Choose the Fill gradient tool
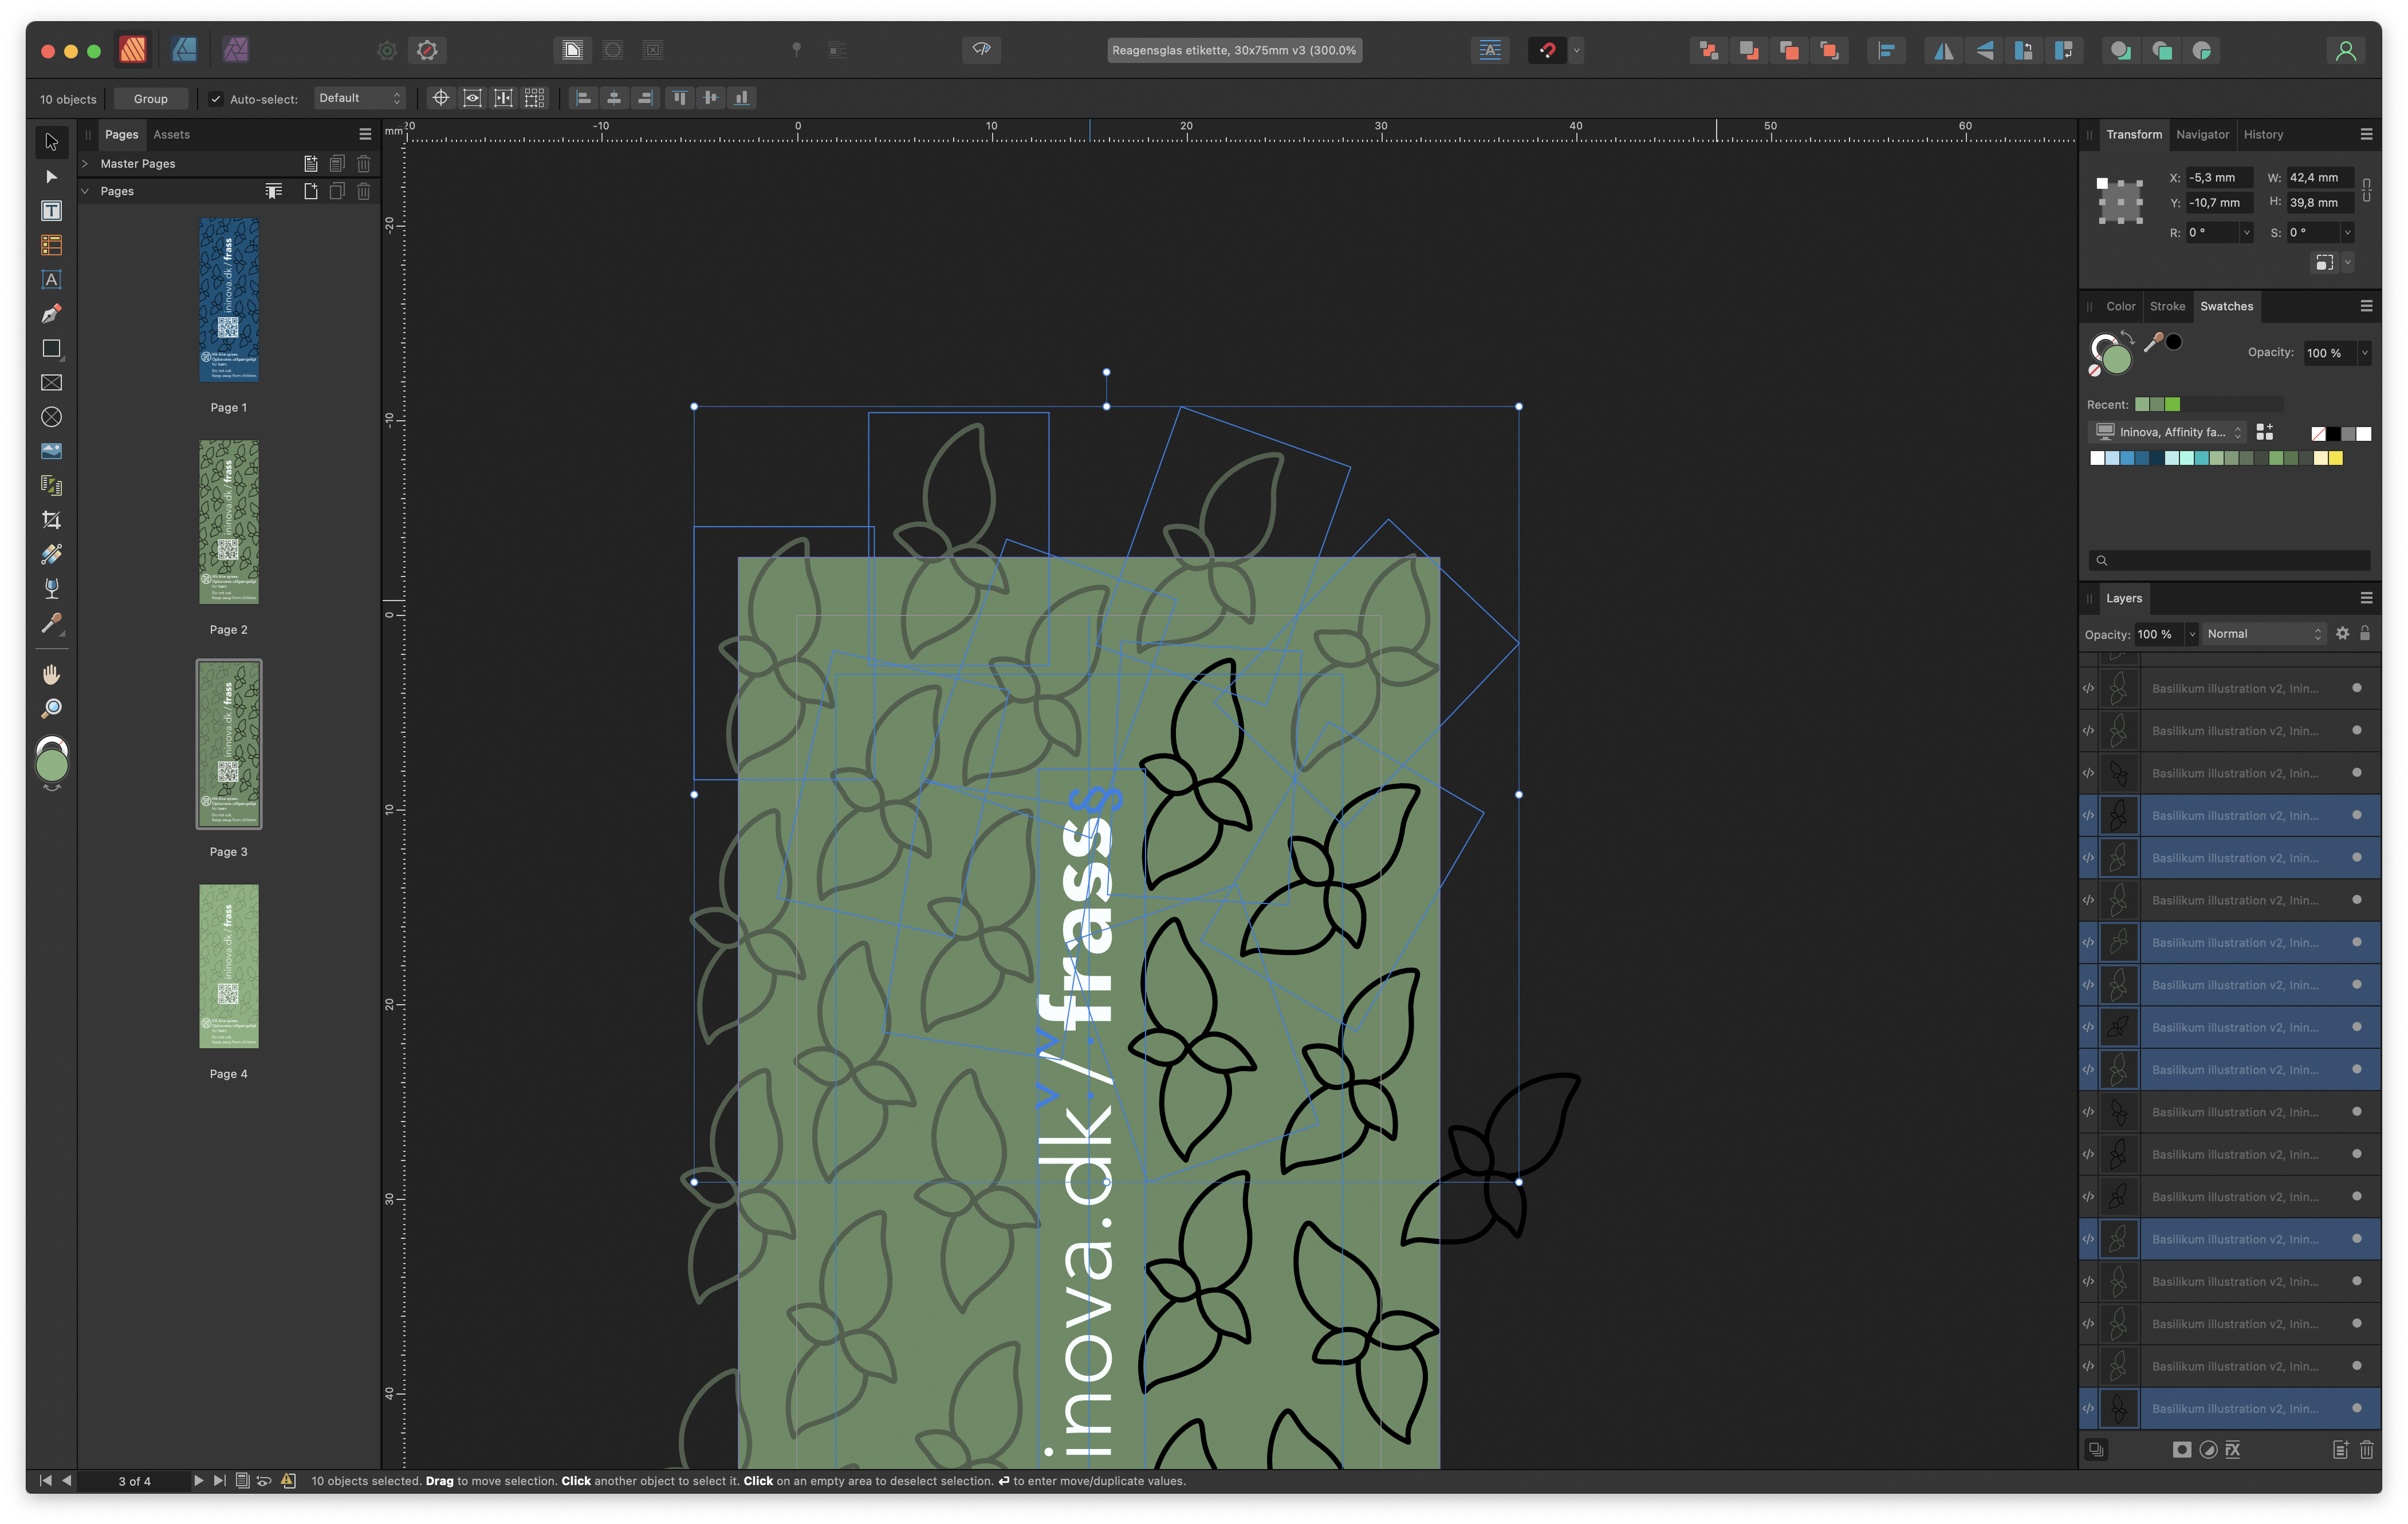Image resolution: width=2408 pixels, height=1524 pixels. (51, 555)
